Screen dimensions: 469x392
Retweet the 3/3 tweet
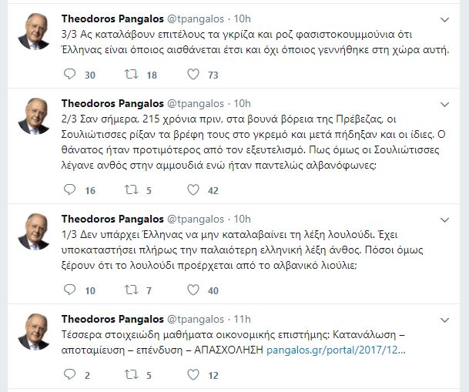131,75
